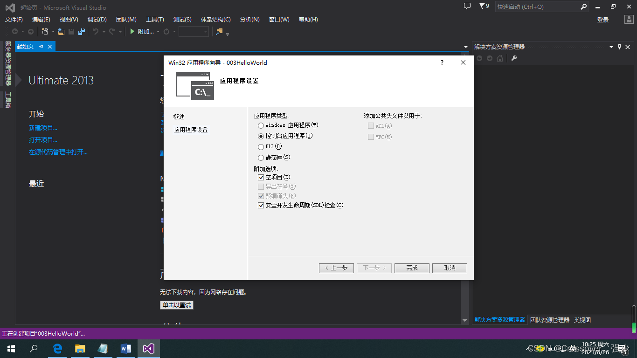Image resolution: width=637 pixels, height=358 pixels.
Task: Toggle the 导出符号(X) checkbox
Action: pos(261,187)
